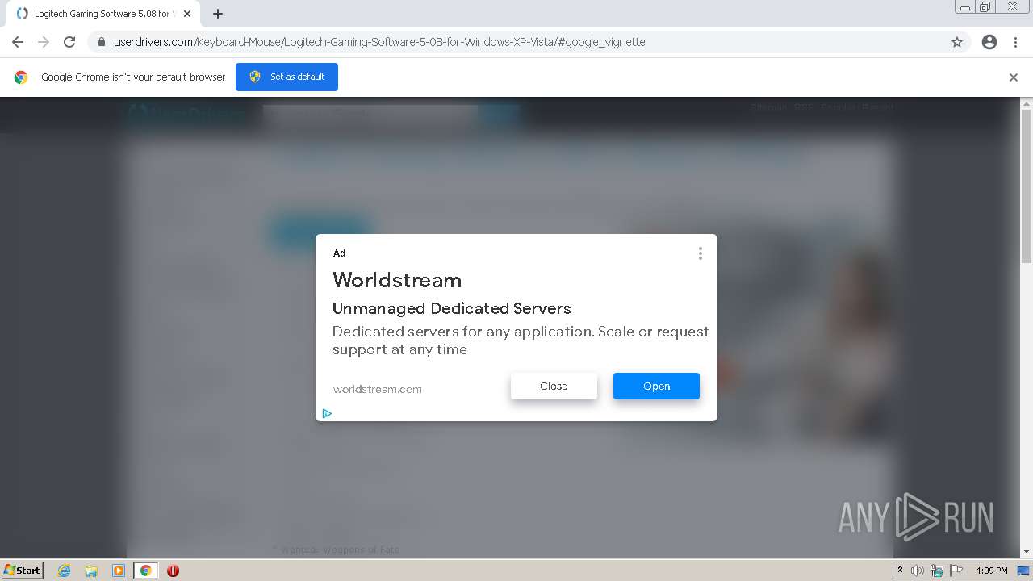Screen dimensions: 1033x581
Task: Click the worldstream.com link text
Action: coord(378,389)
